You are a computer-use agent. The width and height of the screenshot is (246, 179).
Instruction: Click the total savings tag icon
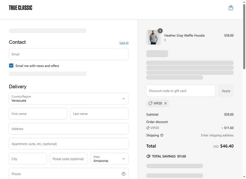tap(148, 156)
